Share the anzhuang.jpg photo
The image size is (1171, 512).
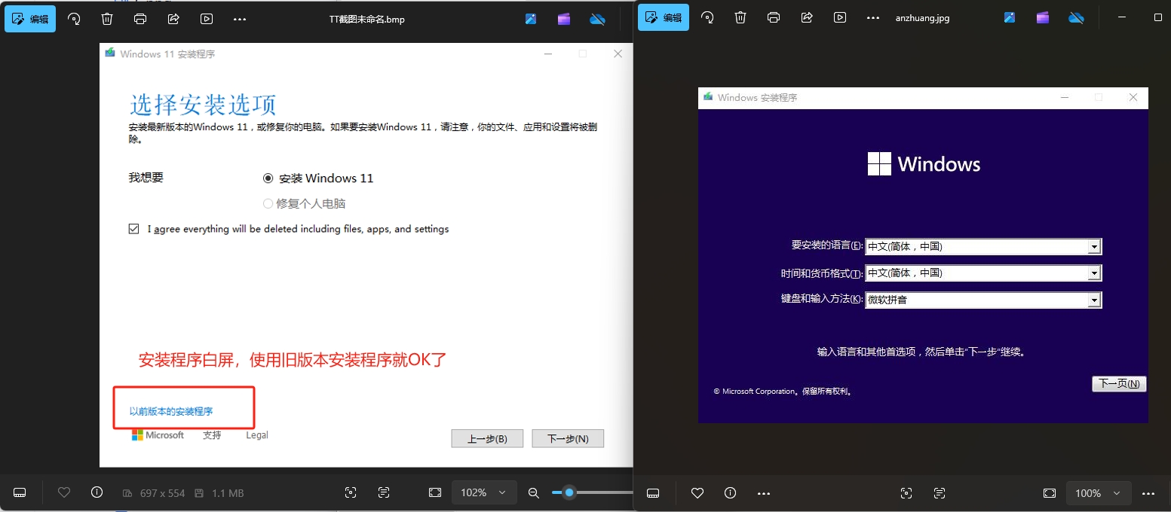[807, 18]
